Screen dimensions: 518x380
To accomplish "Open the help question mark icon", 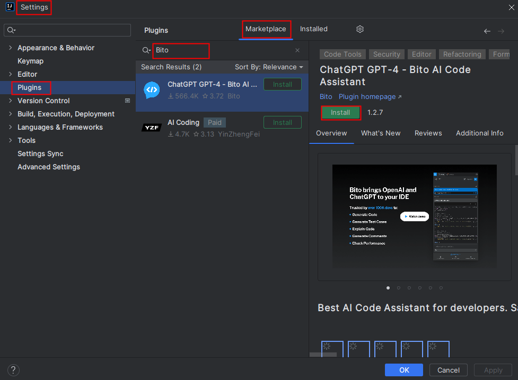I will click(x=13, y=370).
